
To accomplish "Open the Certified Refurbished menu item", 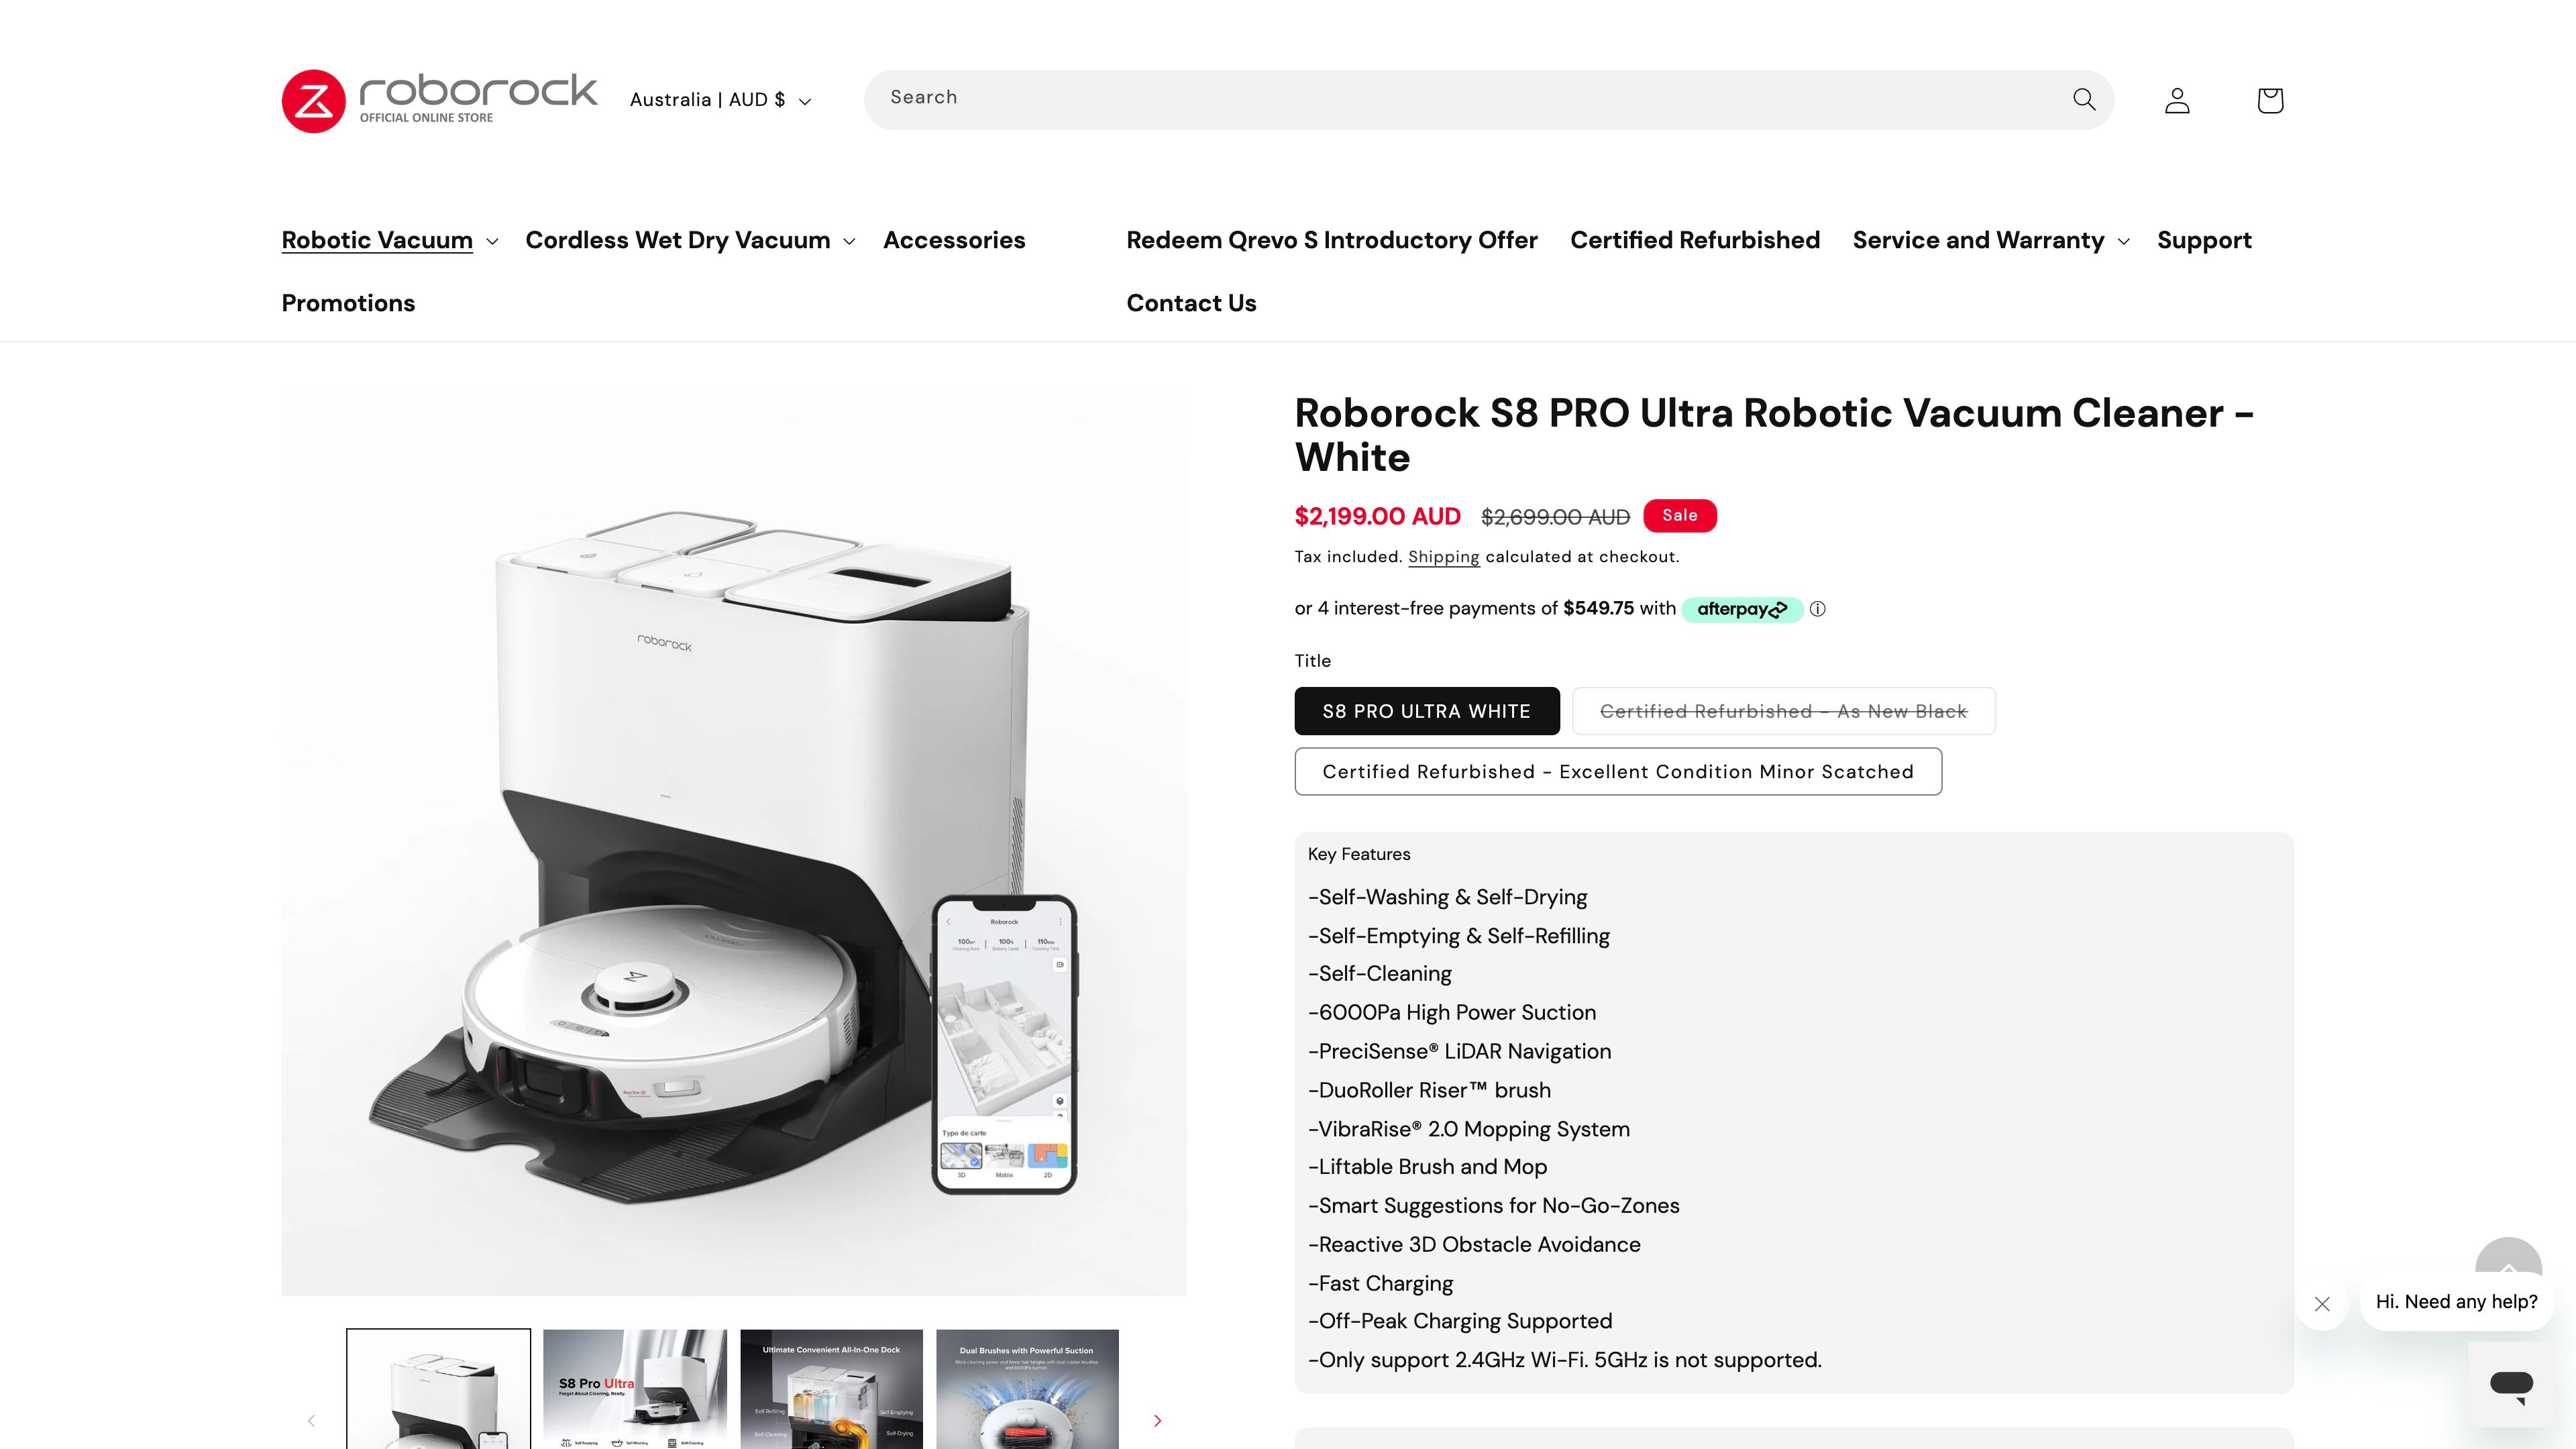I will click(x=1695, y=240).
